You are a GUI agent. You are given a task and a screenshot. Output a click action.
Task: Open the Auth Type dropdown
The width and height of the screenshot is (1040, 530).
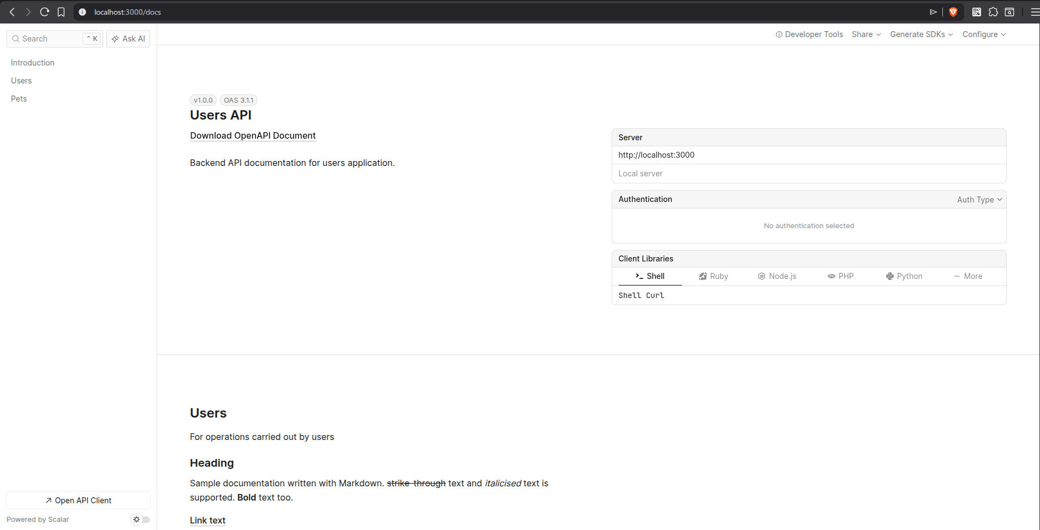pos(978,199)
